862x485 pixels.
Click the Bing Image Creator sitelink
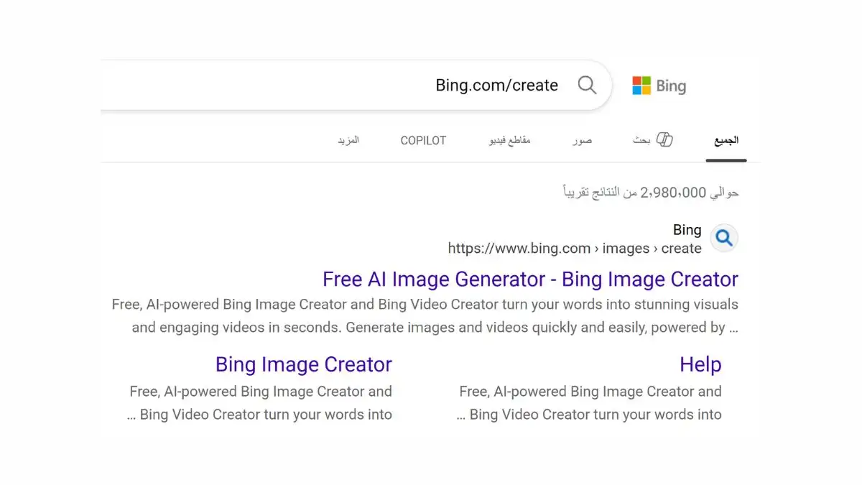303,364
